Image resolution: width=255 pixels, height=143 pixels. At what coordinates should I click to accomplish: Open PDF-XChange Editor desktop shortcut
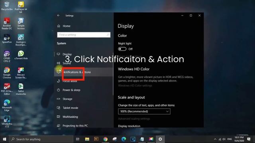7,89
